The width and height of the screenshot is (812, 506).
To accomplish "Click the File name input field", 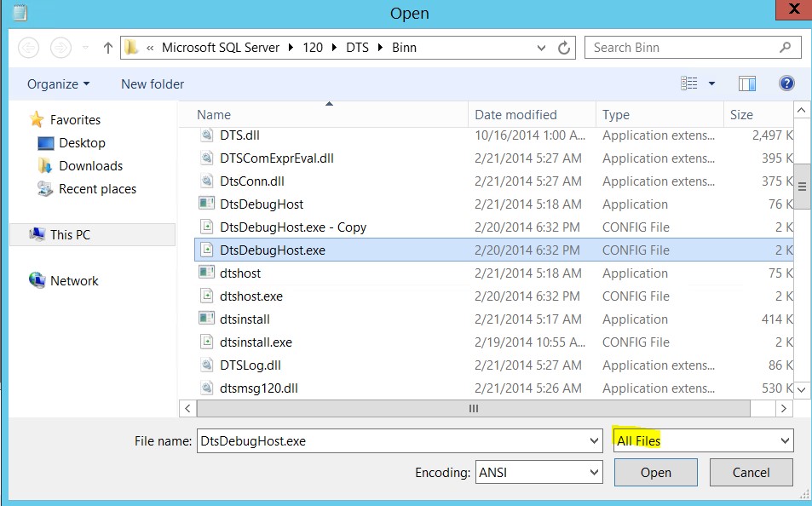I will pos(392,440).
